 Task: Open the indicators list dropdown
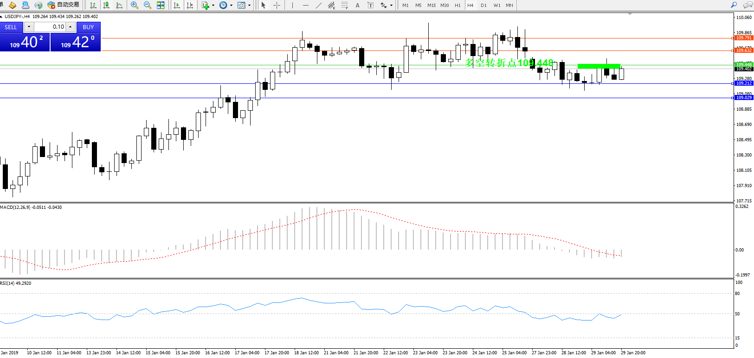tap(213, 6)
